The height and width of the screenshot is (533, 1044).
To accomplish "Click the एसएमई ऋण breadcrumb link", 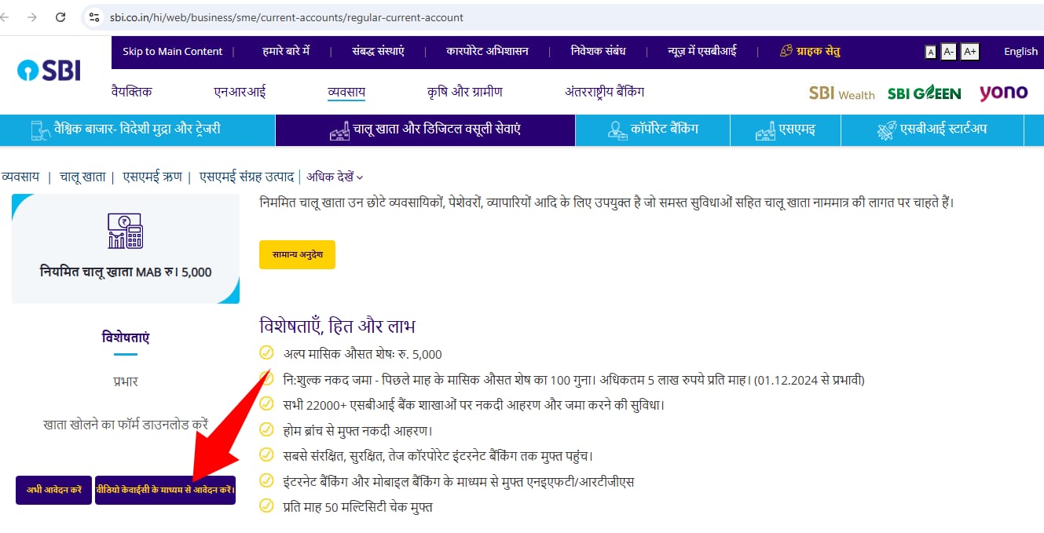I will click(152, 177).
